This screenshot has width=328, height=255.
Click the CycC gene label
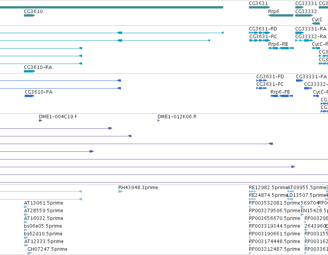pyautogui.click(x=317, y=19)
